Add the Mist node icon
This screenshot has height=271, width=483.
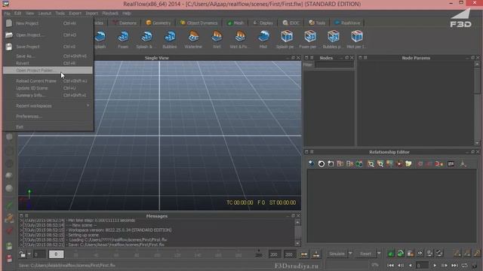[x=263, y=37]
